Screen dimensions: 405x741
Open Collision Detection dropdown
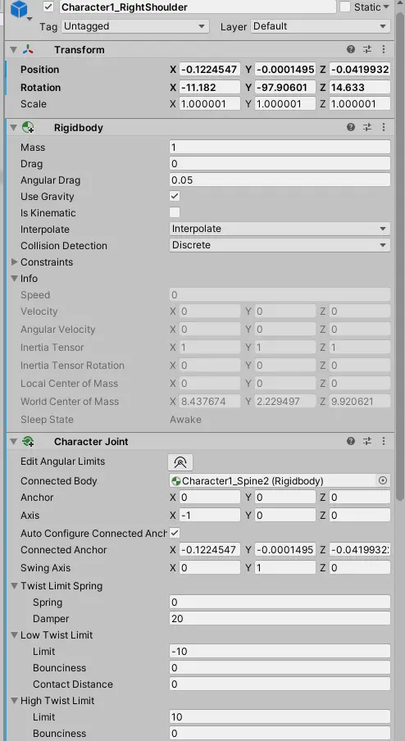280,245
